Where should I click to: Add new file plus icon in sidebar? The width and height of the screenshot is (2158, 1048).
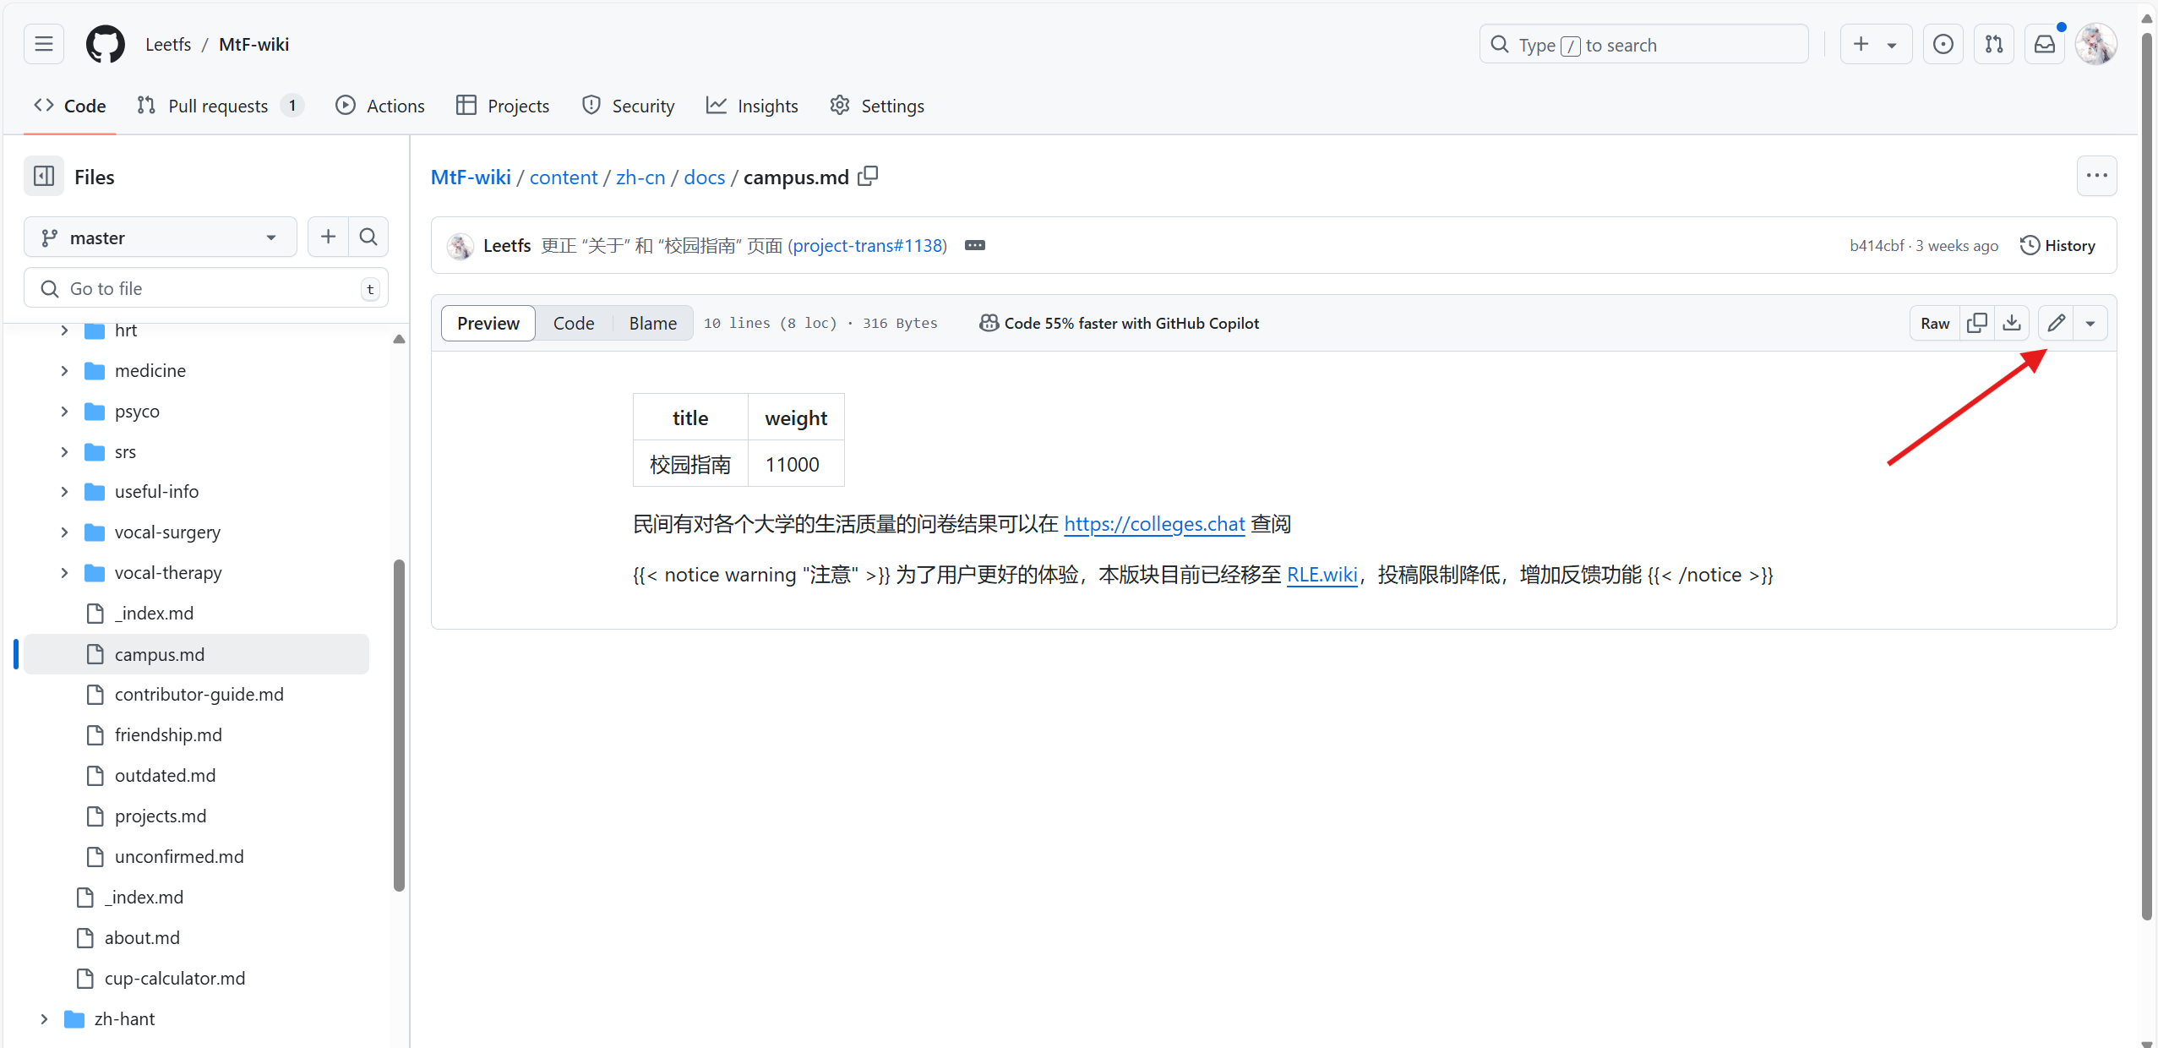click(328, 237)
